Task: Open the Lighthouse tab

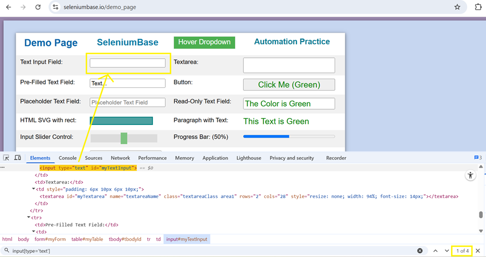Action: click(249, 158)
